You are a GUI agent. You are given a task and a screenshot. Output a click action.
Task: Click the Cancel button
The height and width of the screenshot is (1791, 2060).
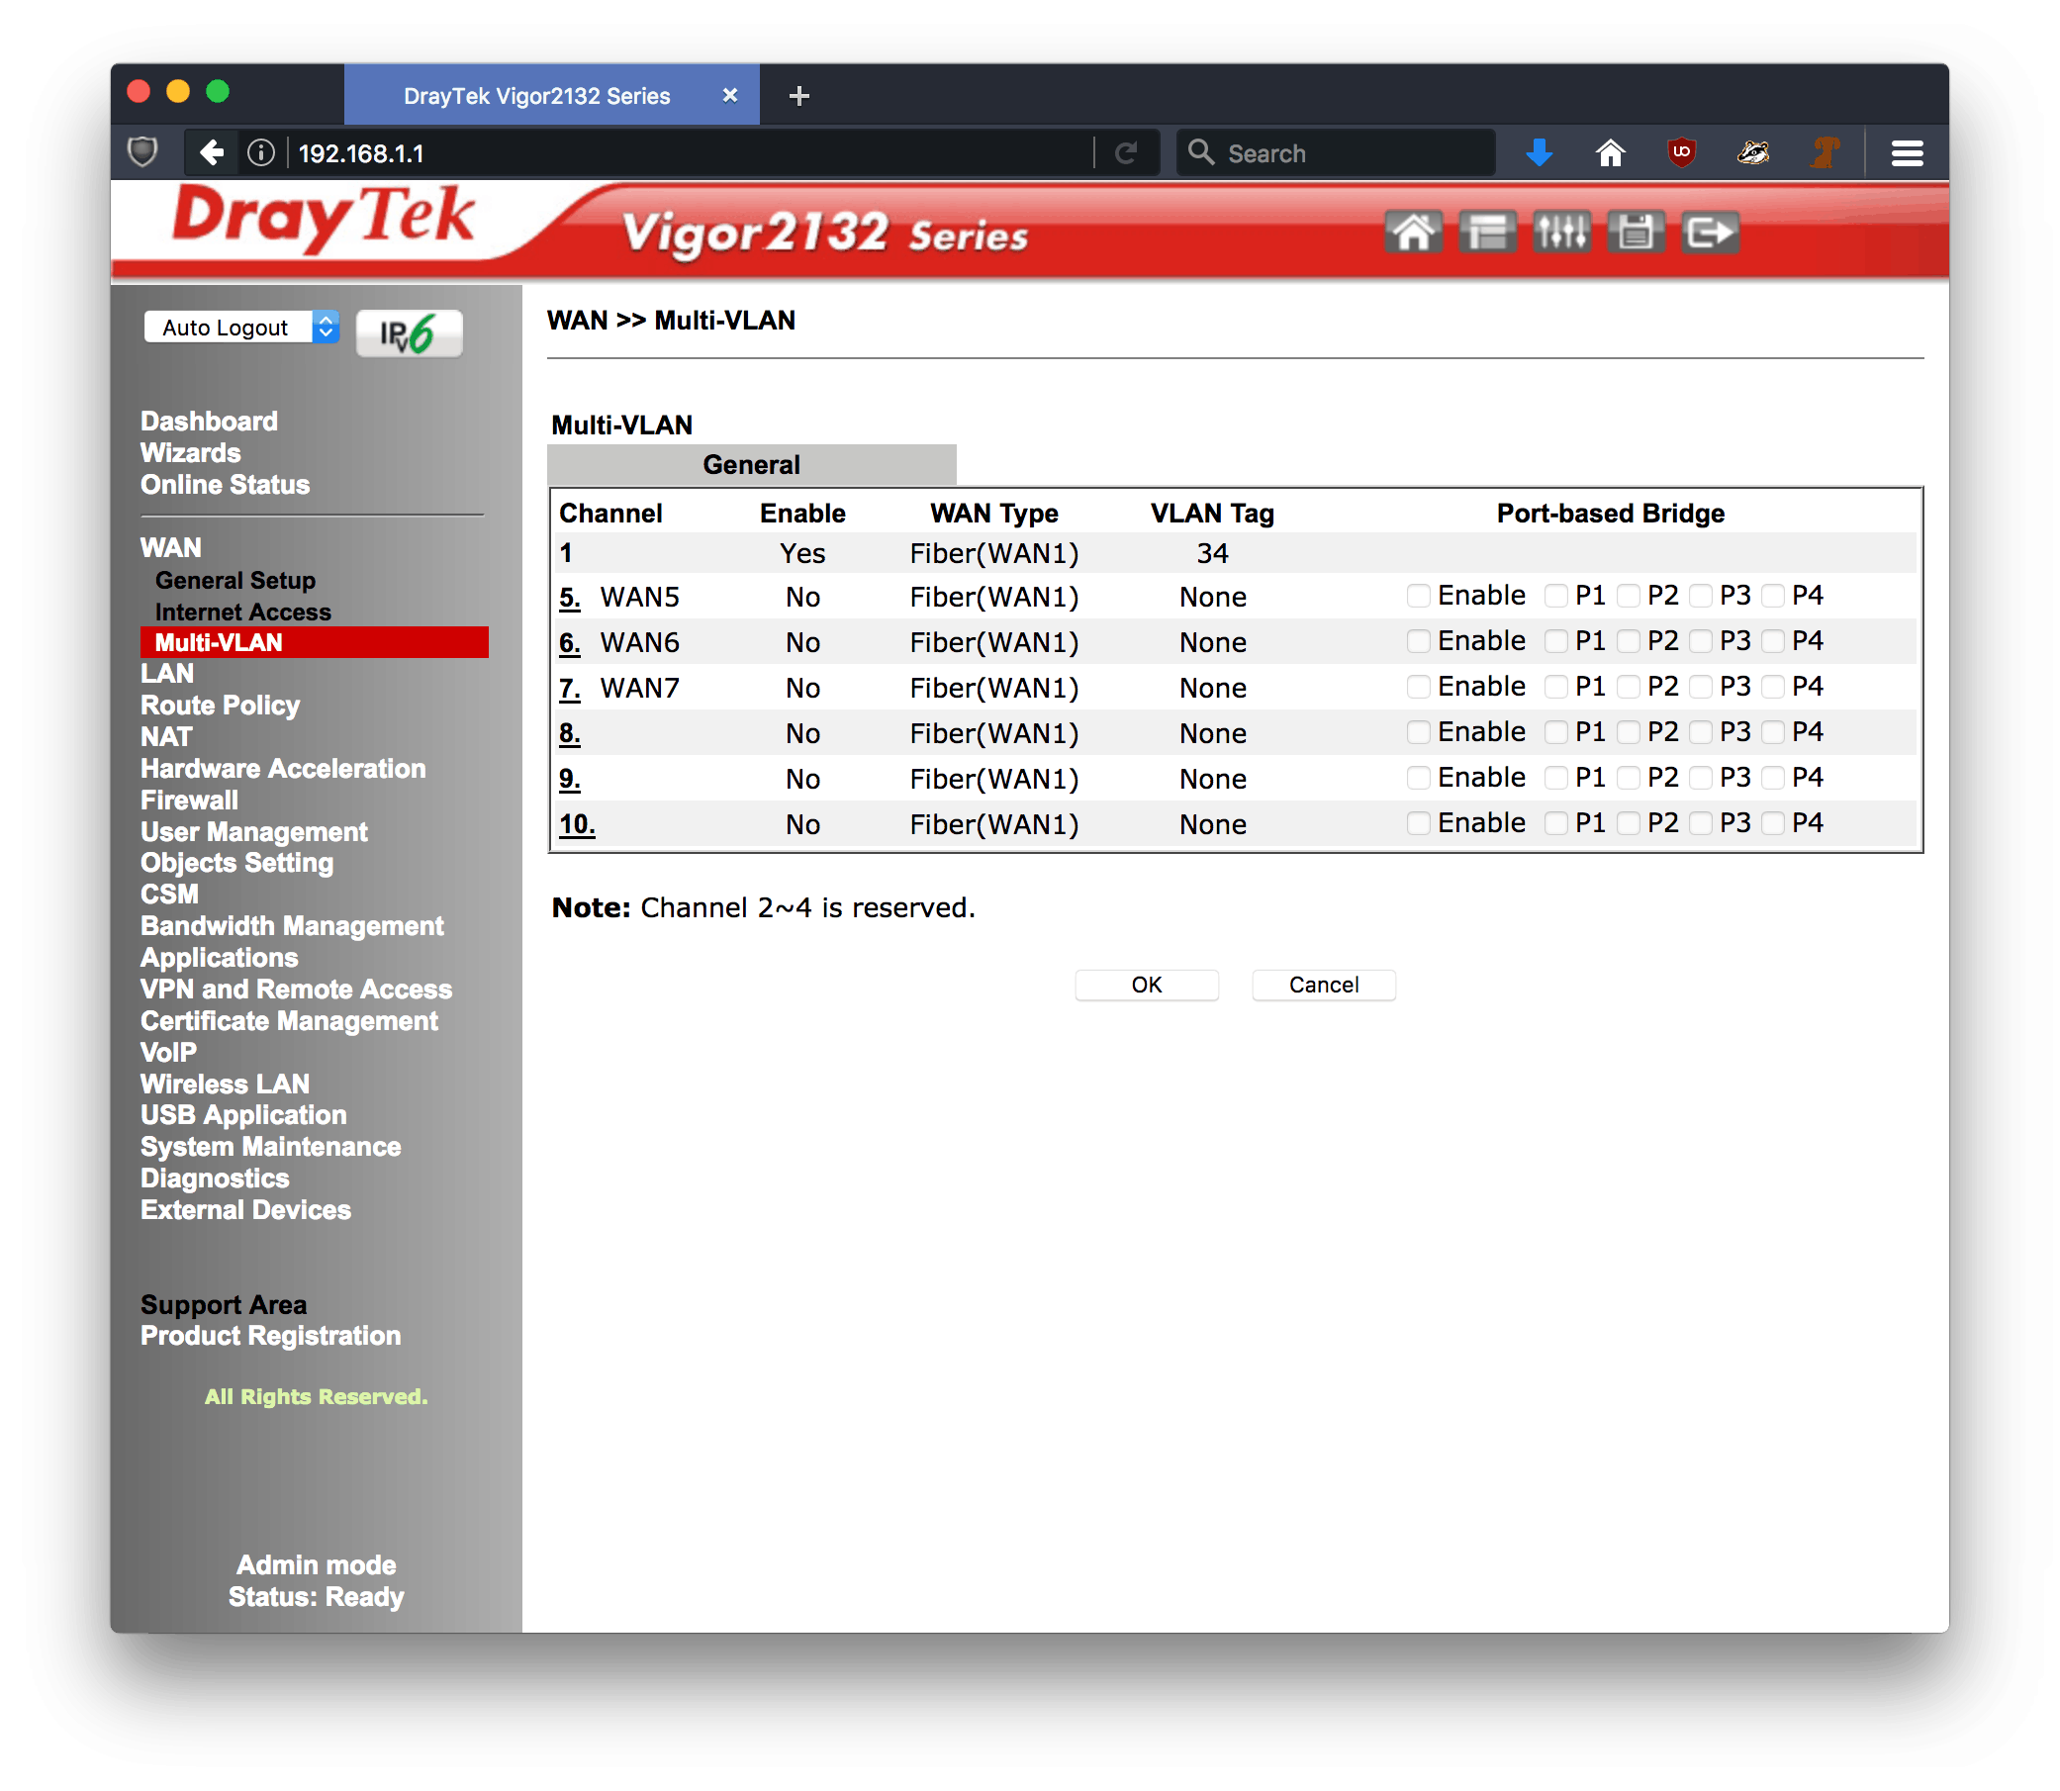click(x=1323, y=985)
